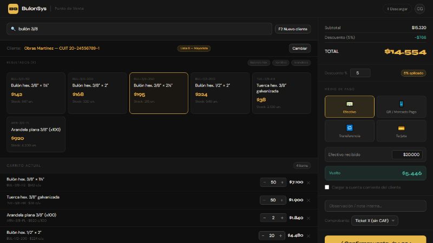The height and width of the screenshot is (243, 433).
Task: Click the search magnifier icon
Action: [x=13, y=29]
